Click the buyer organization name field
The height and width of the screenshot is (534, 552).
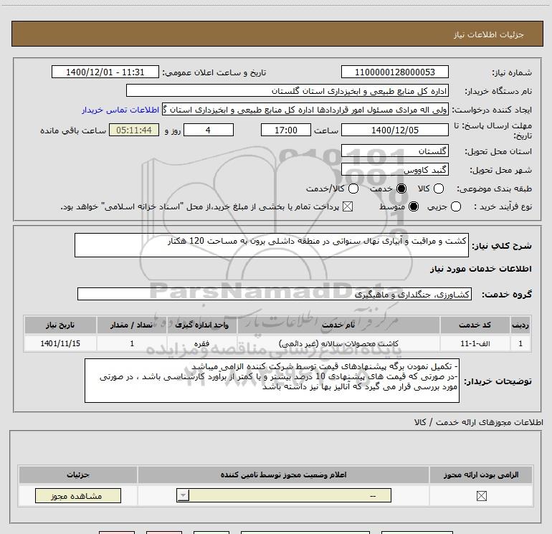coord(287,91)
